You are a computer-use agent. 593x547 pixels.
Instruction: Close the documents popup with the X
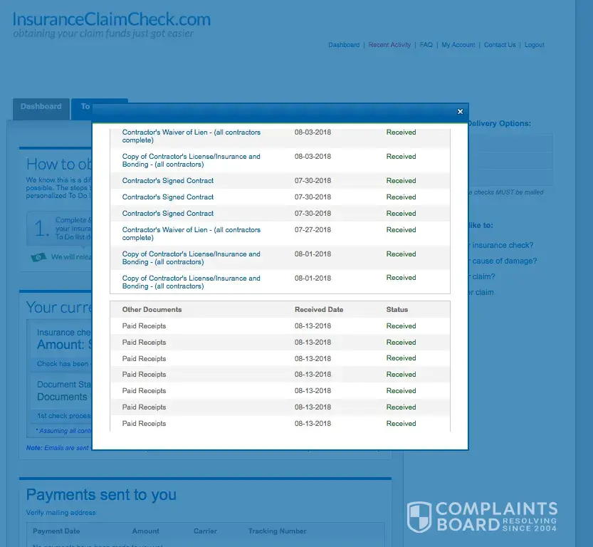tap(460, 112)
